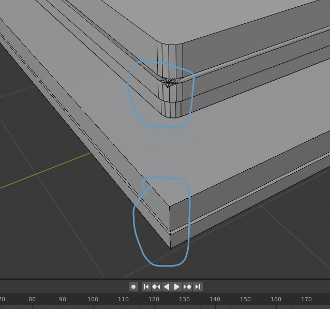Select frame 120 on the timeline
Image resolution: width=330 pixels, height=309 pixels.
154,299
